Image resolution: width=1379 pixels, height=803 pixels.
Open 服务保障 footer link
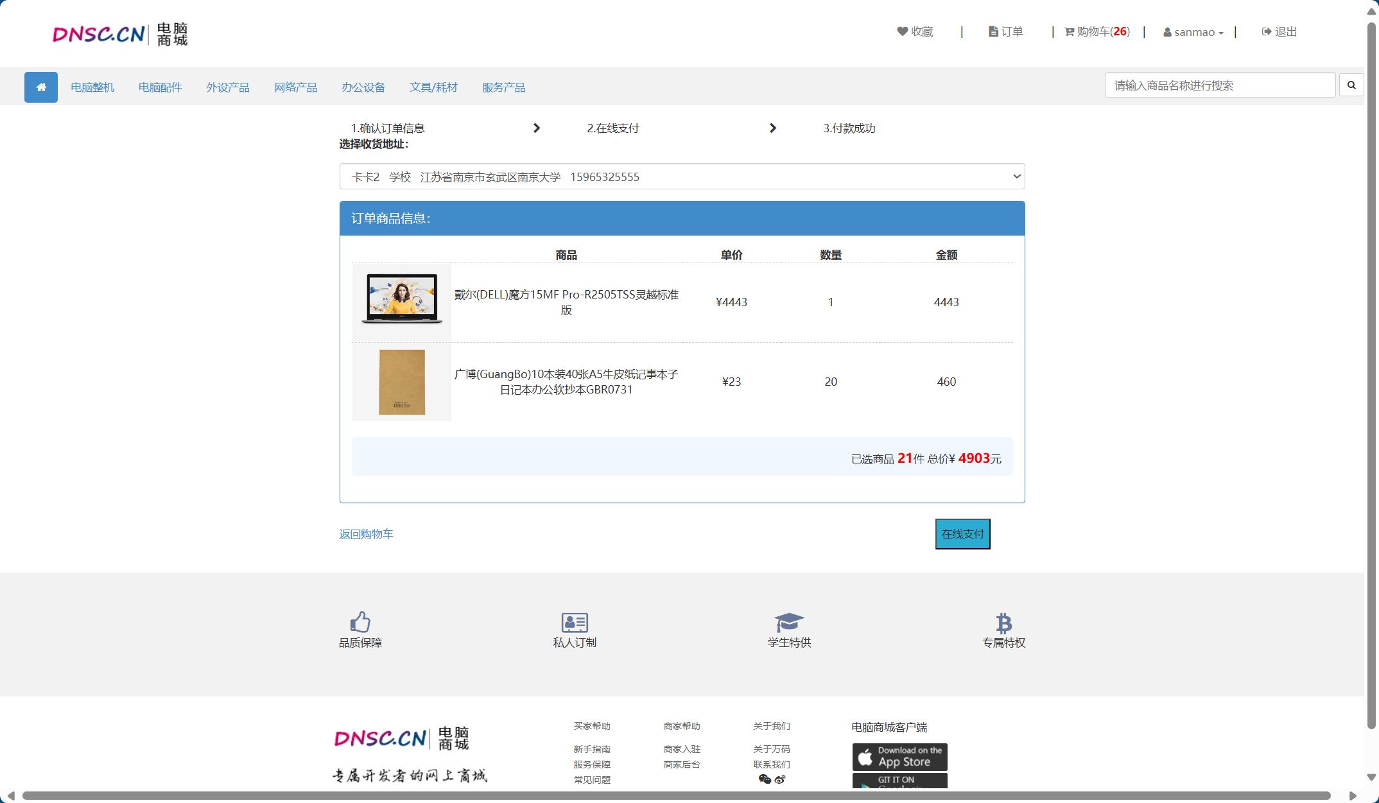(592, 764)
